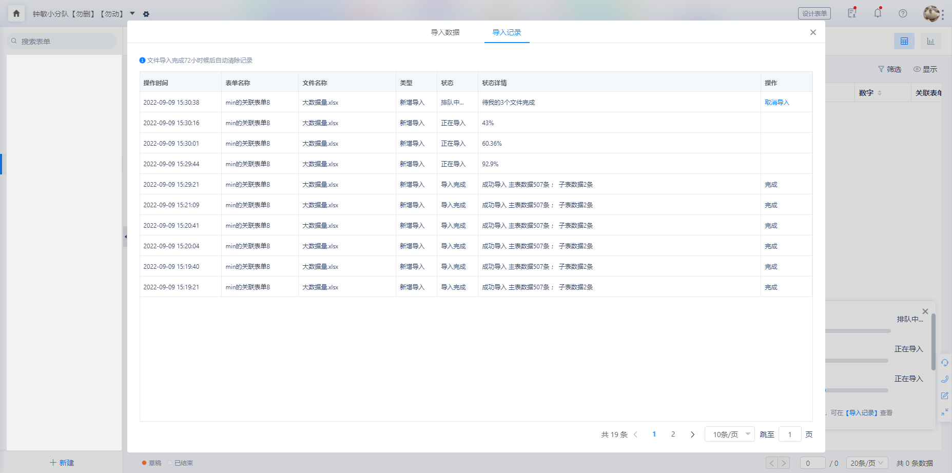The image size is (952, 473).
Task: Expand the app name dropdown arrow
Action: 132,13
